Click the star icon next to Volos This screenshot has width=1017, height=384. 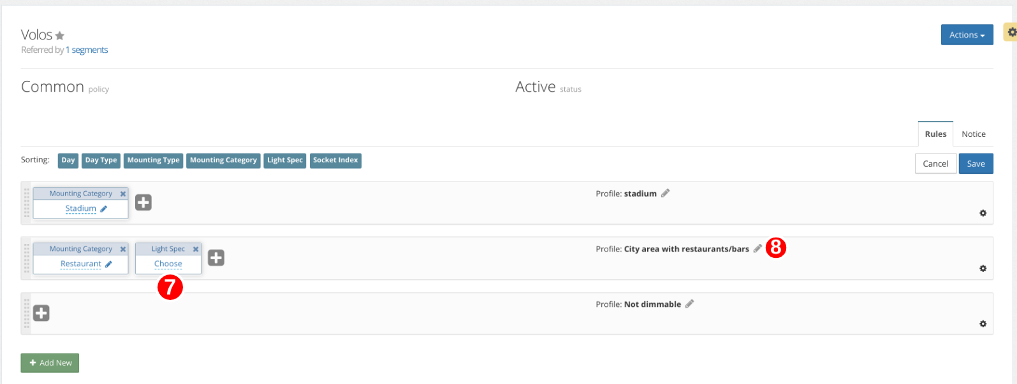[x=60, y=36]
